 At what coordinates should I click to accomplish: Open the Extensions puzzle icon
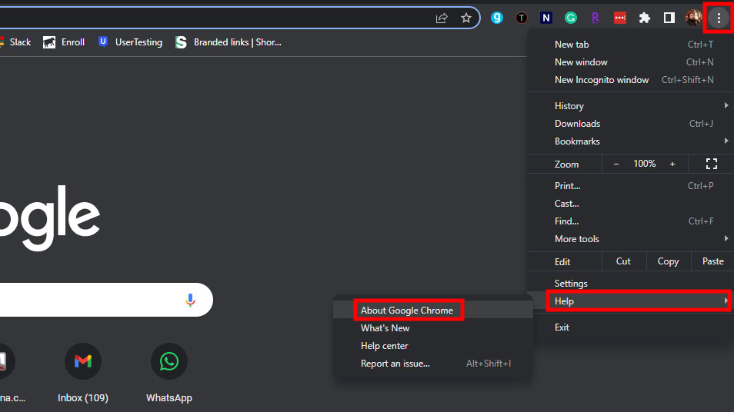(x=645, y=18)
